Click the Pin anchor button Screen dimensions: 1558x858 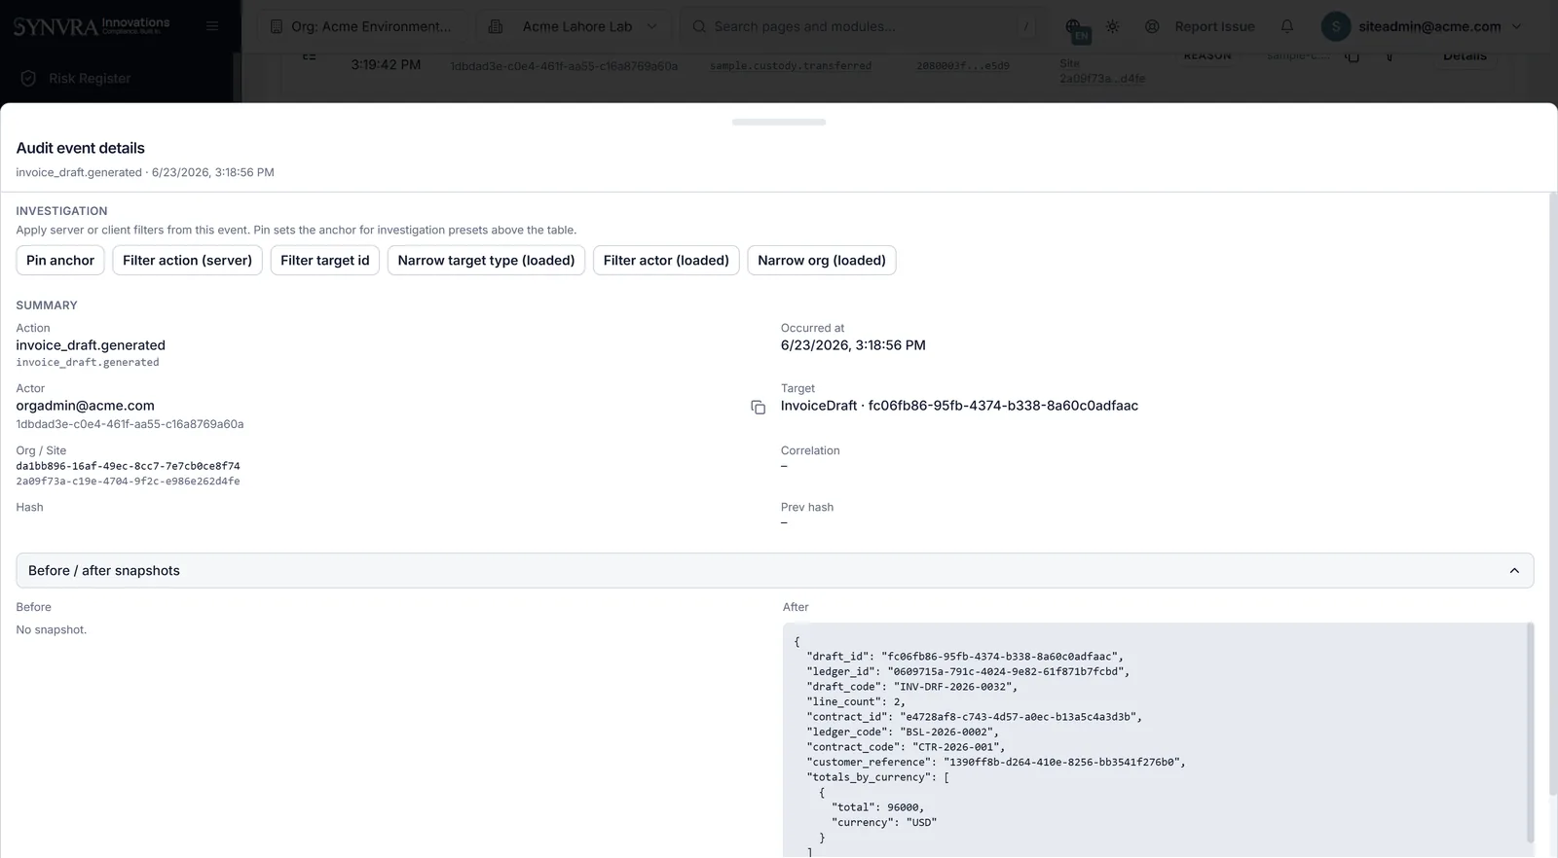pos(60,261)
